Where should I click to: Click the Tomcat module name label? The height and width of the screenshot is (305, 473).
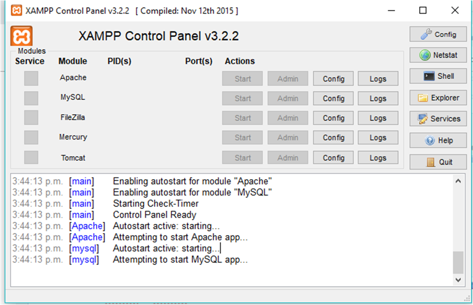point(73,158)
